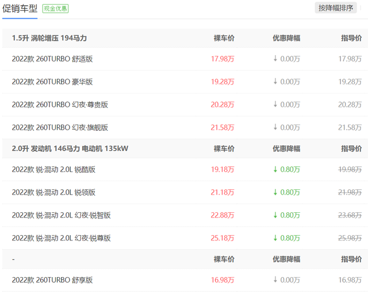Image resolution: width=368 pixels, height=292 pixels.
Task: Click the green down arrow in 锐酷版 row
Action: click(275, 170)
